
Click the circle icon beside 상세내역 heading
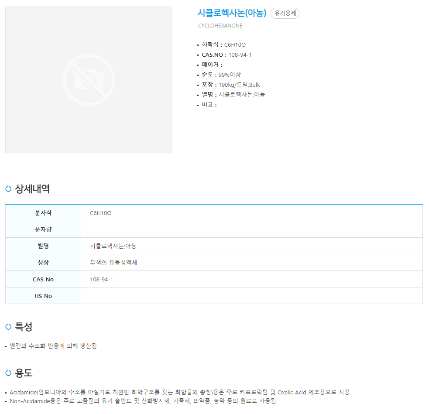[x=8, y=189]
